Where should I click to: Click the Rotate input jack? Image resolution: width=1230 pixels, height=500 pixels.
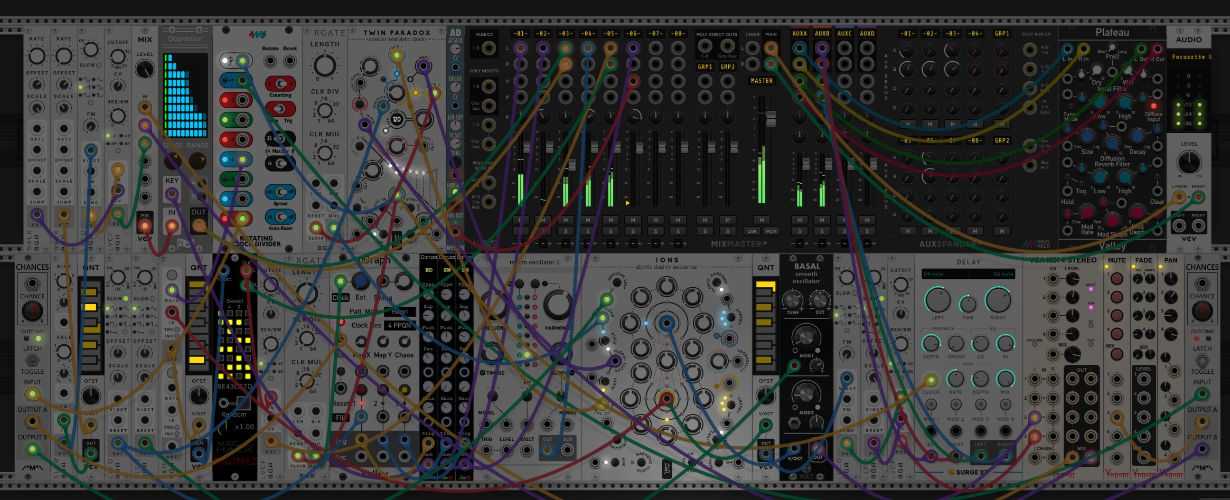point(270,61)
